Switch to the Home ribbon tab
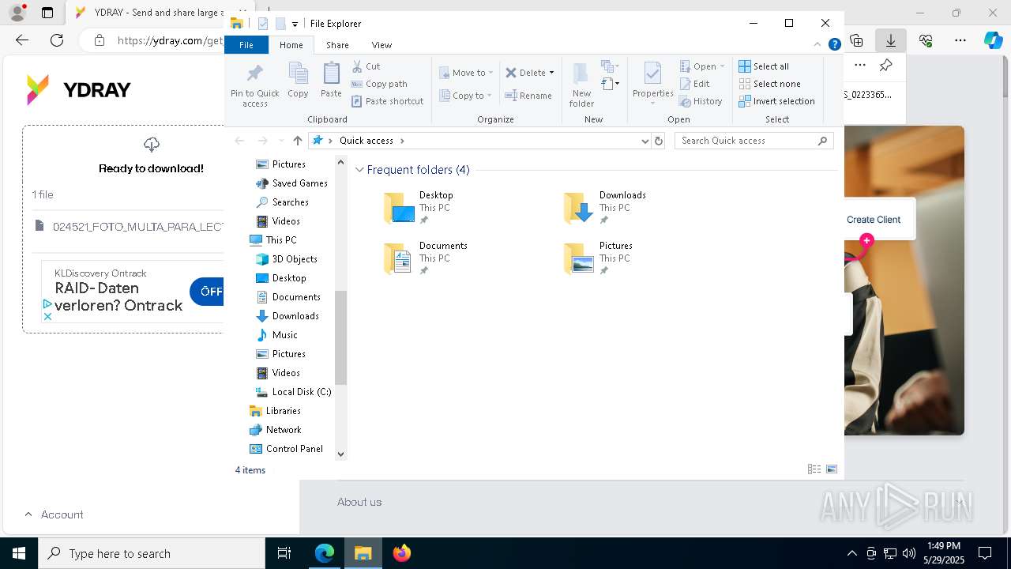 291,45
